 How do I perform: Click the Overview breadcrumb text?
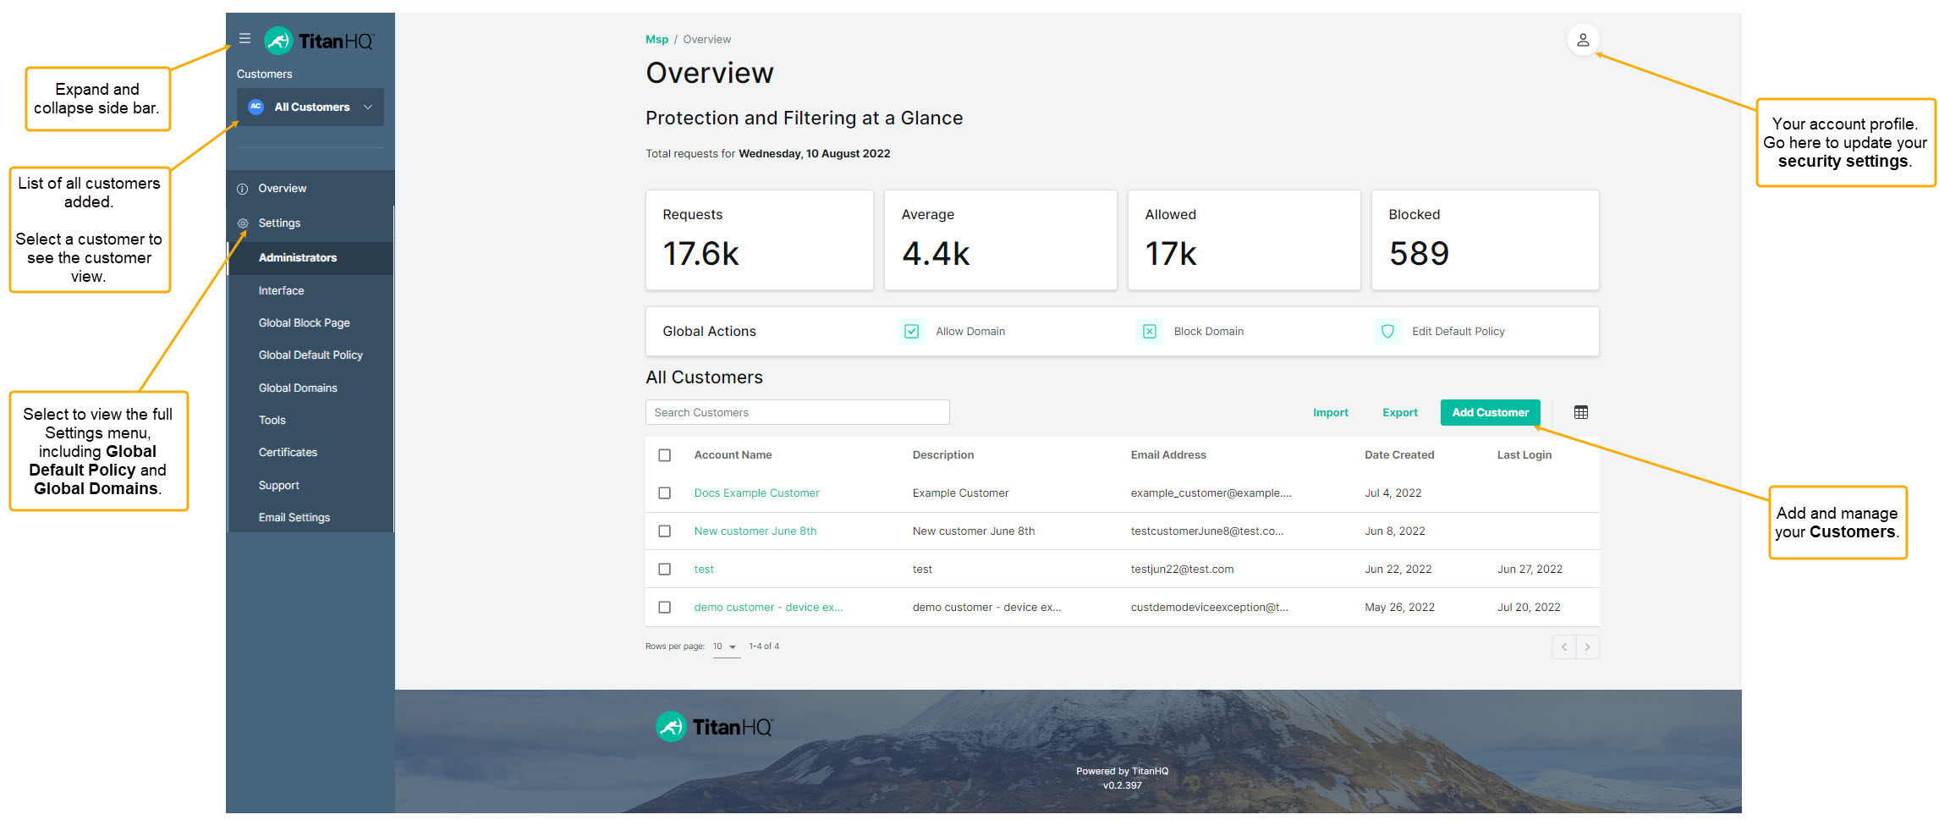(x=706, y=40)
